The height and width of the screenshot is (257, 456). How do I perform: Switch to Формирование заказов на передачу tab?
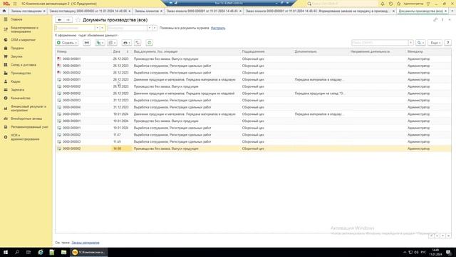point(318,11)
